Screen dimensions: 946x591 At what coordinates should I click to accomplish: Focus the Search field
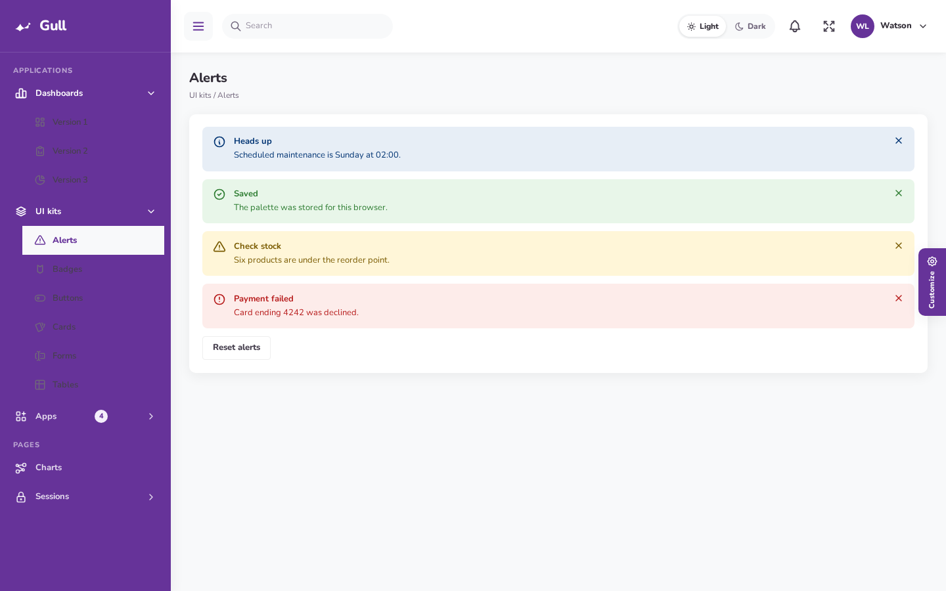pos(307,26)
